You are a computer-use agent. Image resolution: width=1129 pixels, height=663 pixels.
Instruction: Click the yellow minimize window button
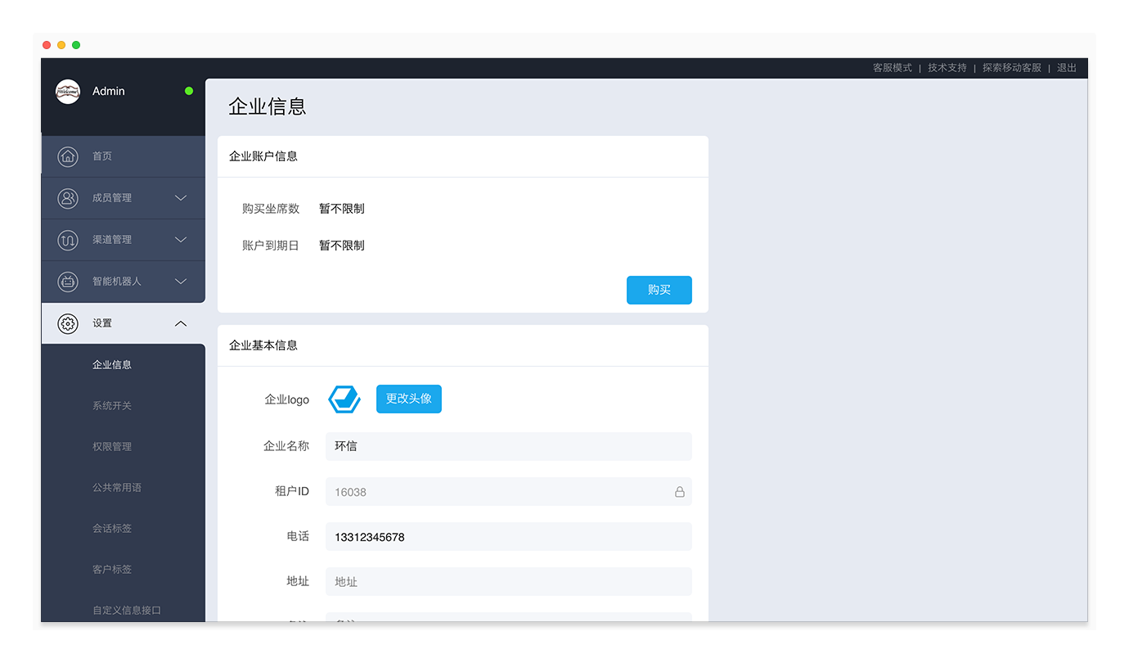click(x=61, y=45)
